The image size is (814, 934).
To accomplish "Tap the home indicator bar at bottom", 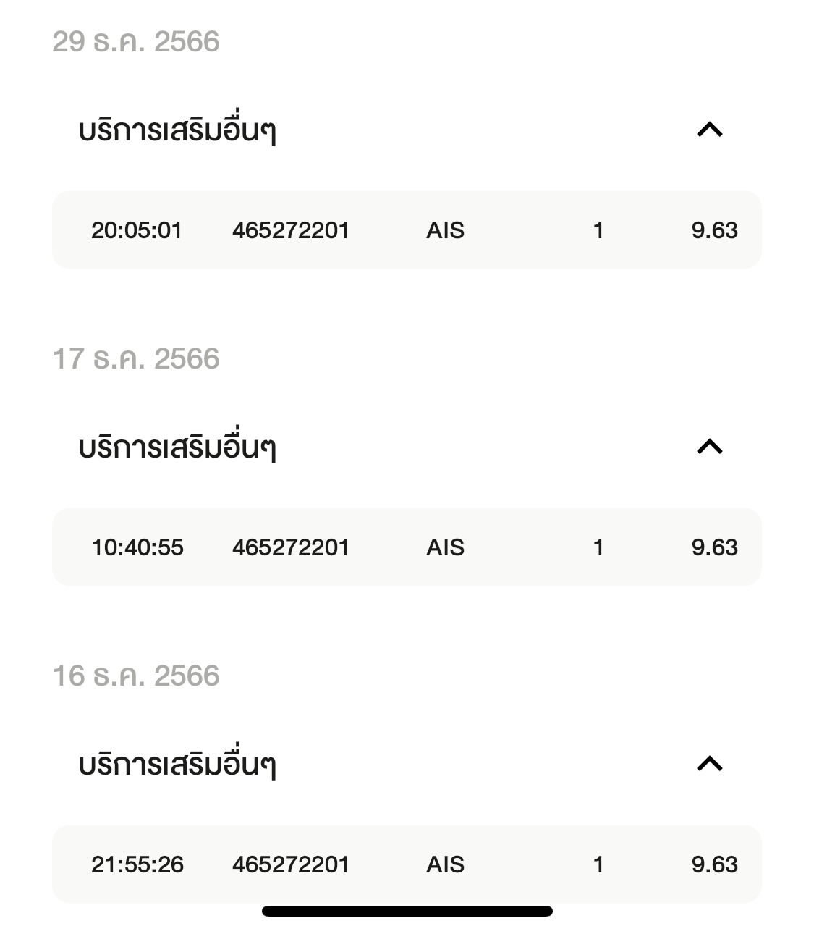I will (x=407, y=911).
